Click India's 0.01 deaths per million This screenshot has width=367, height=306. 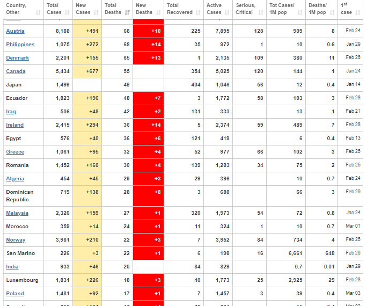click(x=322, y=267)
